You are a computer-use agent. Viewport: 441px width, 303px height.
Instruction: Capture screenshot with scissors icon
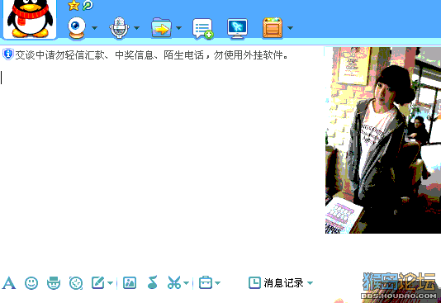click(174, 282)
